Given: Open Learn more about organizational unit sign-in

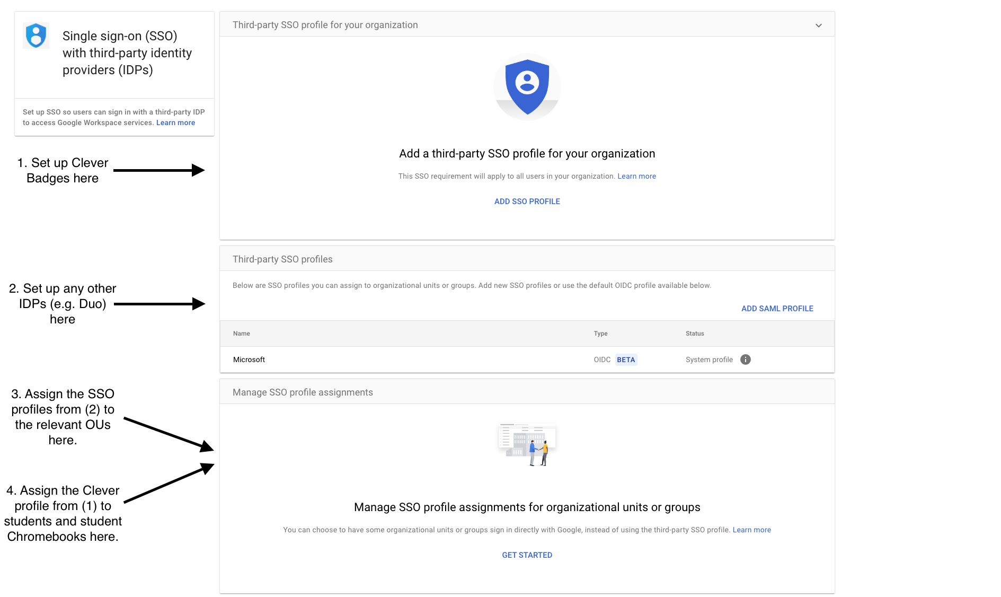Looking at the screenshot, I should (x=751, y=529).
